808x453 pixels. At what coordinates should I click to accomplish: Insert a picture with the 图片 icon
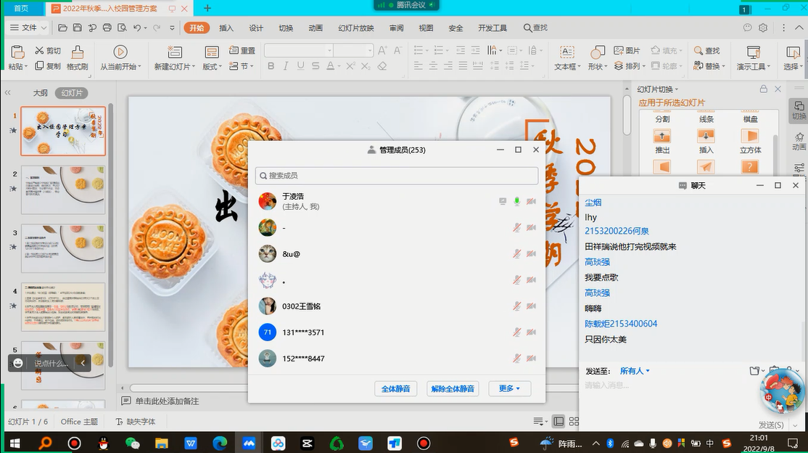click(x=627, y=51)
